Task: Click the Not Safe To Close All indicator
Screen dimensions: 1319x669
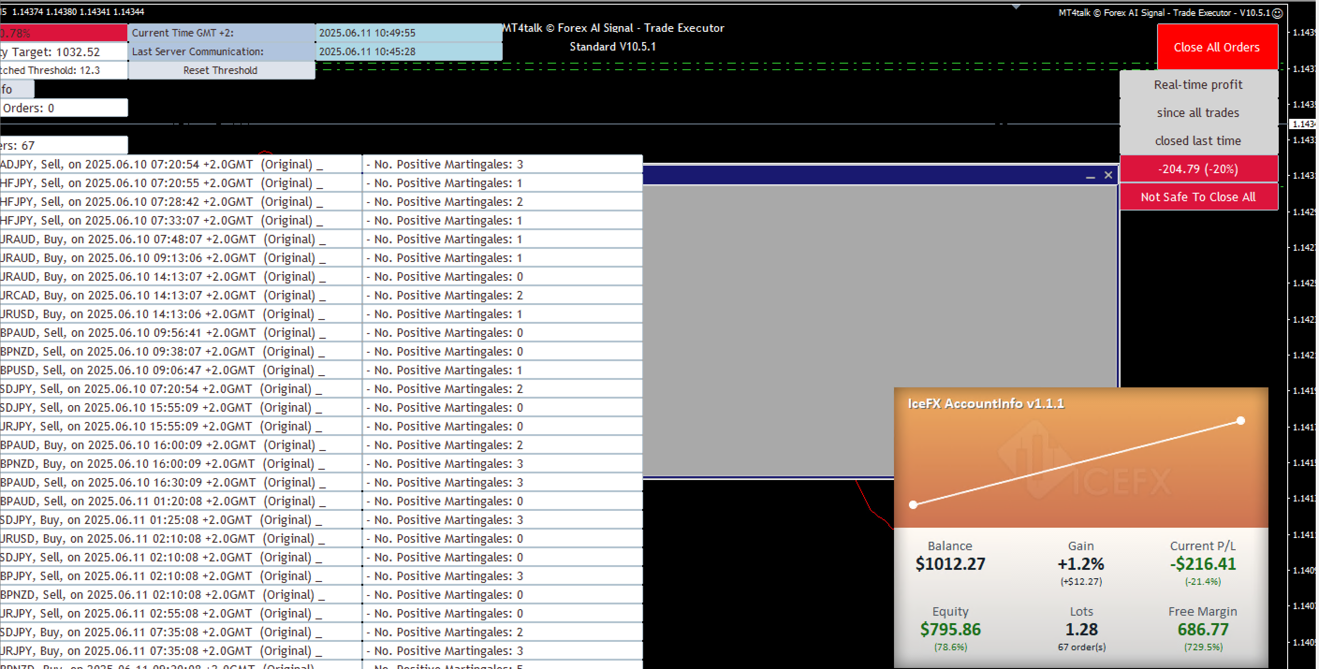Action: [1198, 197]
